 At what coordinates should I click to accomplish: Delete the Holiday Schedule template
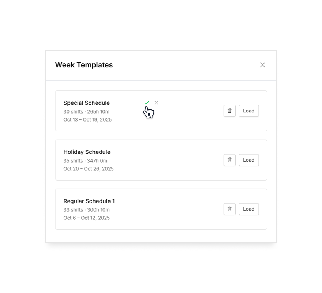(229, 160)
